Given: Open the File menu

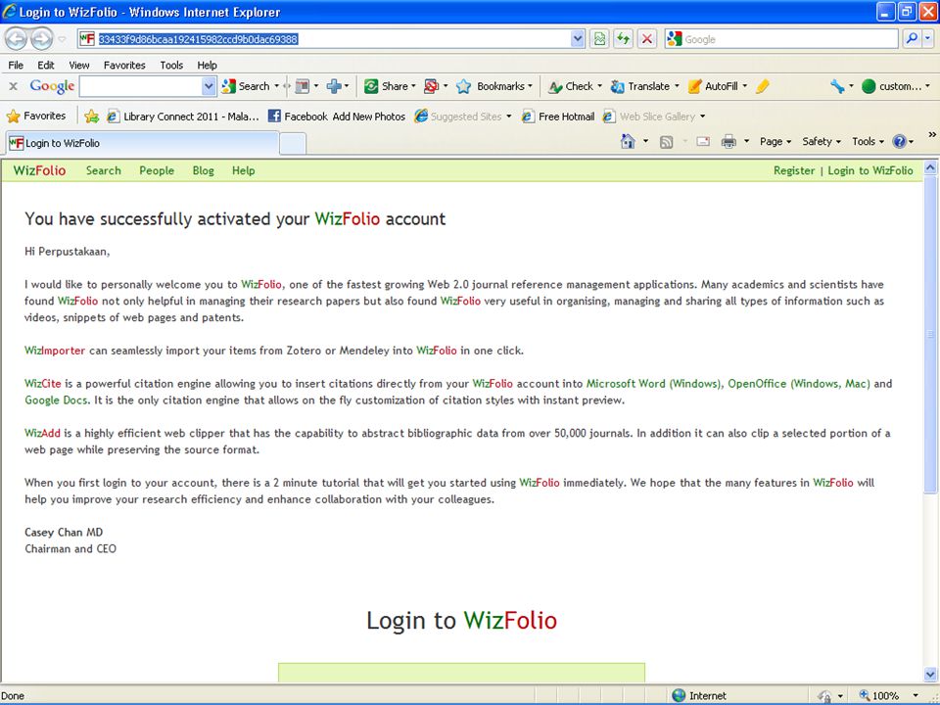Looking at the screenshot, I should tap(16, 65).
